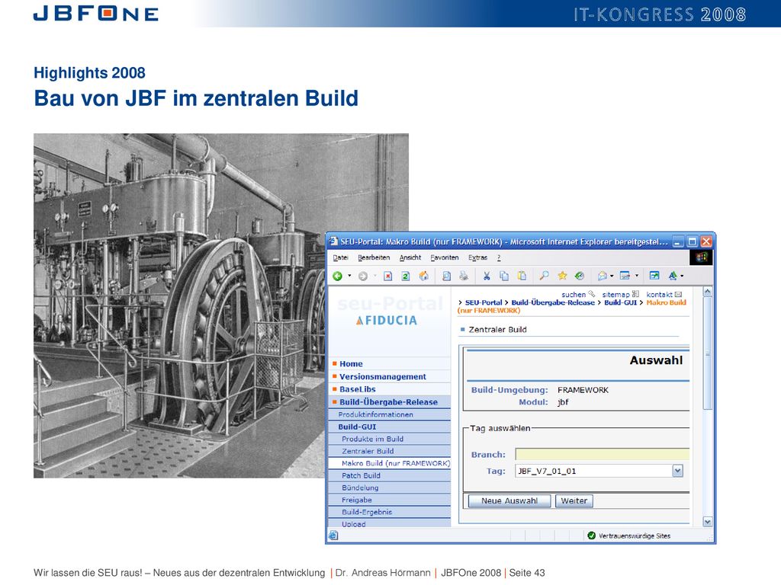Click the Cut scissors icon
This screenshot has height=585, width=781.
pos(487,276)
